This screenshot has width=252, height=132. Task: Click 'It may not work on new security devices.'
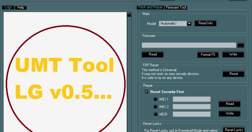tap(171, 74)
